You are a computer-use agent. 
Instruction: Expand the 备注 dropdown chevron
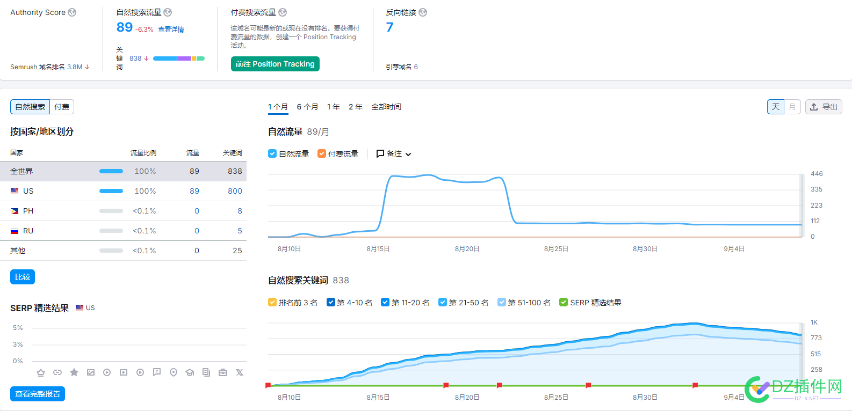[408, 154]
